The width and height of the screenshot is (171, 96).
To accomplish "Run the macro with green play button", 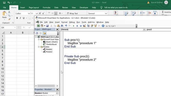I will pyautogui.click(x=73, y=26).
